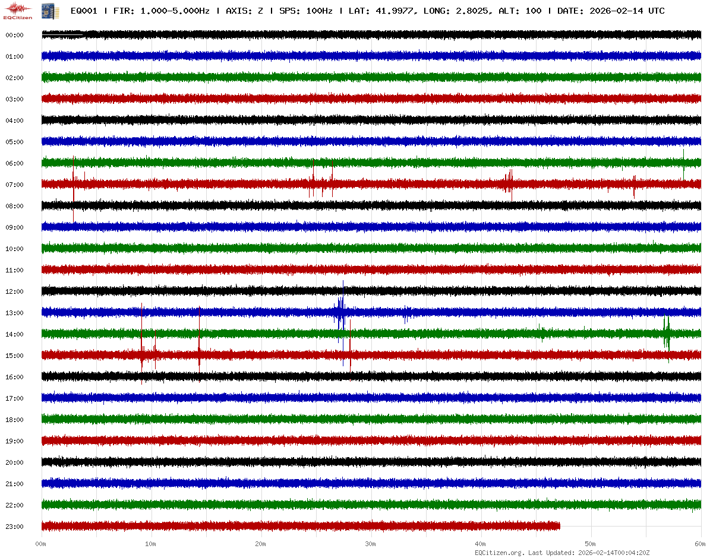713x558 pixels.
Task: Click the 10m tick on time axis
Action: 151,544
